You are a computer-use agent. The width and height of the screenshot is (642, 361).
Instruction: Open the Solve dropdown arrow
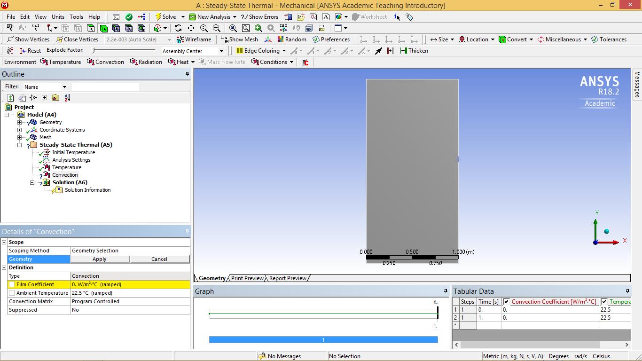(183, 17)
